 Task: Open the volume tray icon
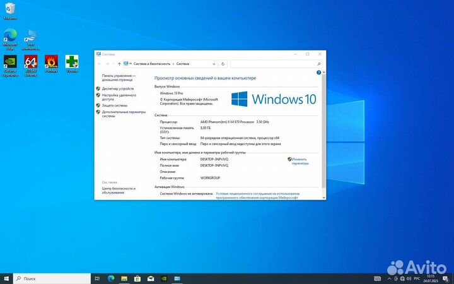409,278
